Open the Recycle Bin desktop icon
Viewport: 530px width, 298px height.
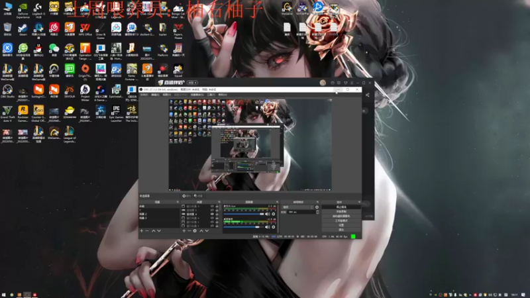7,30
